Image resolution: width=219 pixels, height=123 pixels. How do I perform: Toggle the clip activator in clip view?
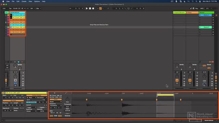click(2, 93)
